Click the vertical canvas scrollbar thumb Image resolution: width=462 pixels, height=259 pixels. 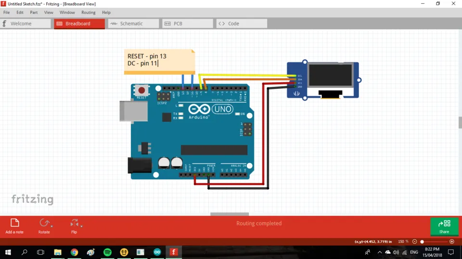point(460,122)
